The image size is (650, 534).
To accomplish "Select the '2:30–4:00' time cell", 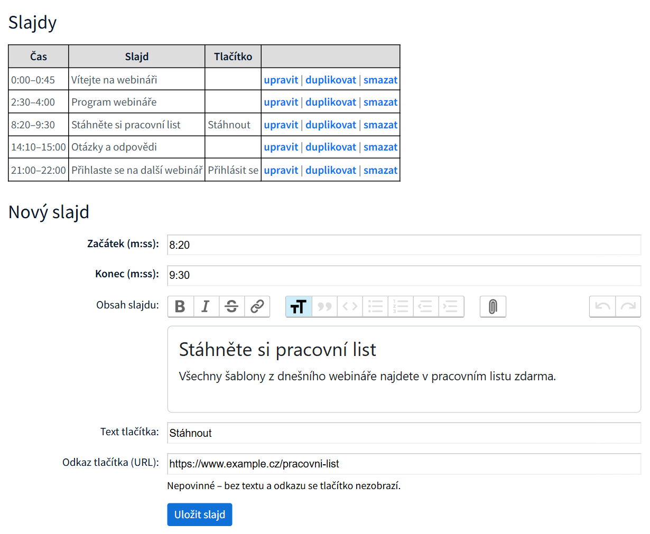I will [x=39, y=102].
